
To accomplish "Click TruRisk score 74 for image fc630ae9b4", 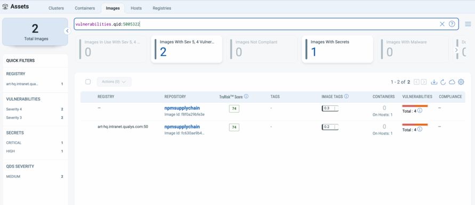I will click(234, 128).
